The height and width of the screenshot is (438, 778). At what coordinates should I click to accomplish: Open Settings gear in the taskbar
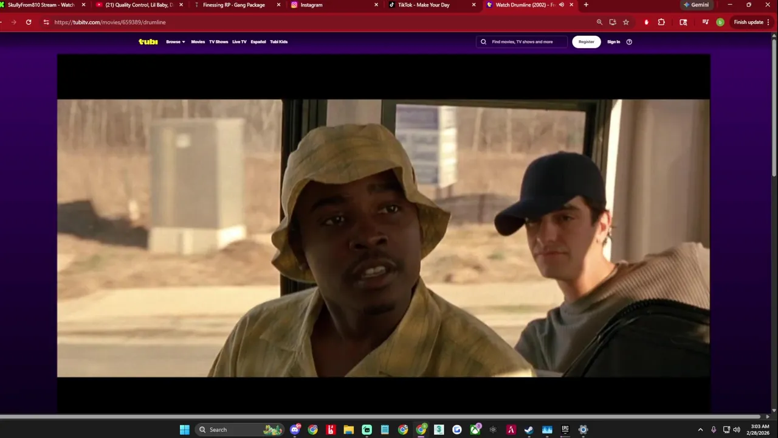[583, 429]
